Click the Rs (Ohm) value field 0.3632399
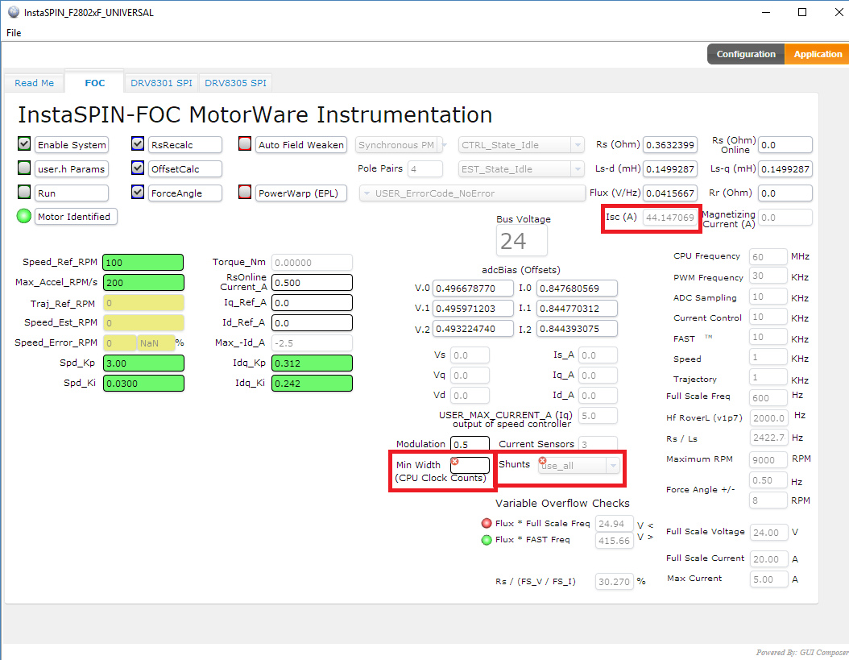The height and width of the screenshot is (660, 849). pos(670,145)
